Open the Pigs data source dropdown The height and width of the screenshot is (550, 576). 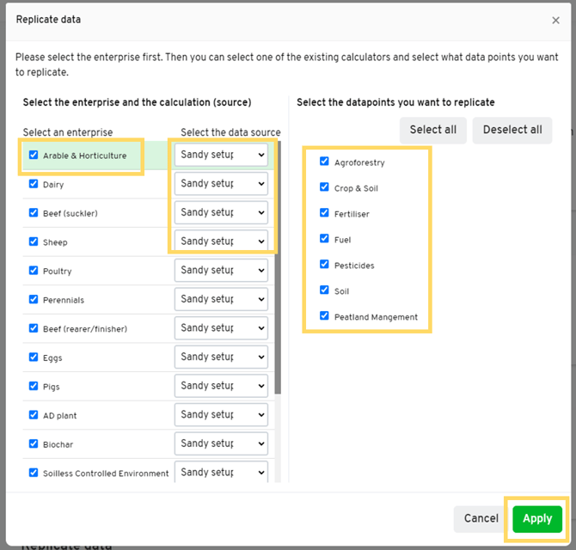[x=221, y=386]
